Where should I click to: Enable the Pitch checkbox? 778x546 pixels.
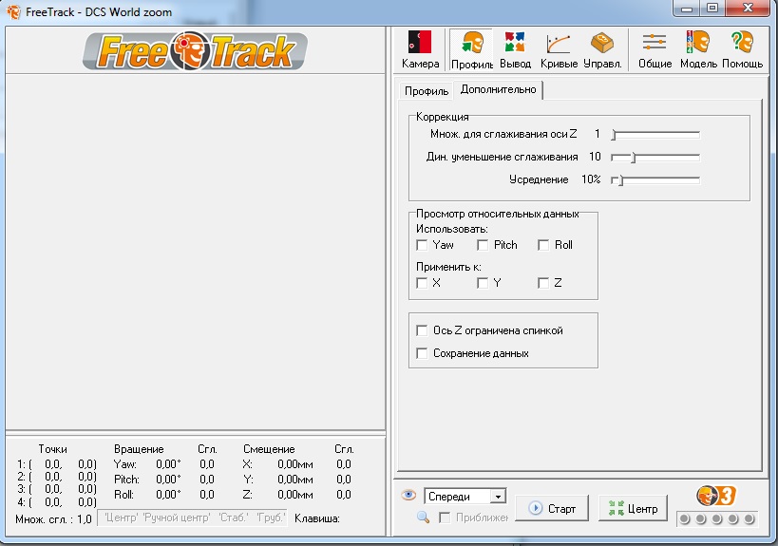click(483, 245)
